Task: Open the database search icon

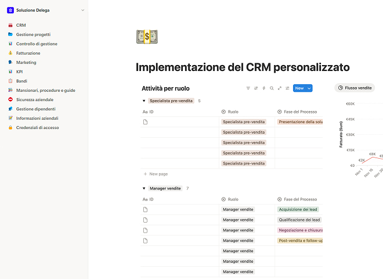Action: [x=272, y=88]
